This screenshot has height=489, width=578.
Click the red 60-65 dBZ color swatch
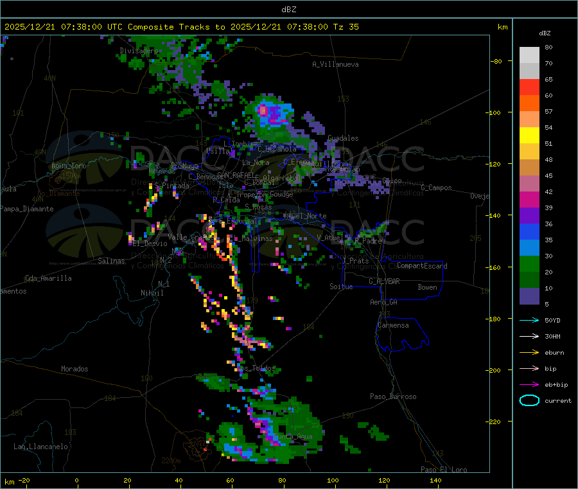(529, 87)
